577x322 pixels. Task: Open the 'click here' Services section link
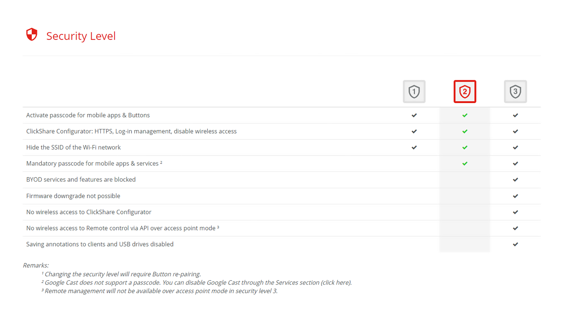[335, 283]
